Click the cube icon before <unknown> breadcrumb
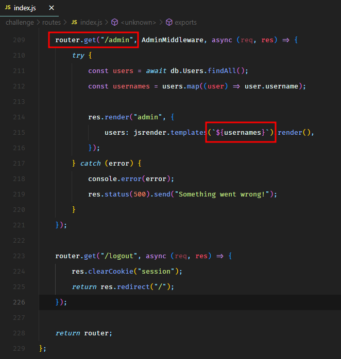The image size is (341, 359). pos(114,23)
